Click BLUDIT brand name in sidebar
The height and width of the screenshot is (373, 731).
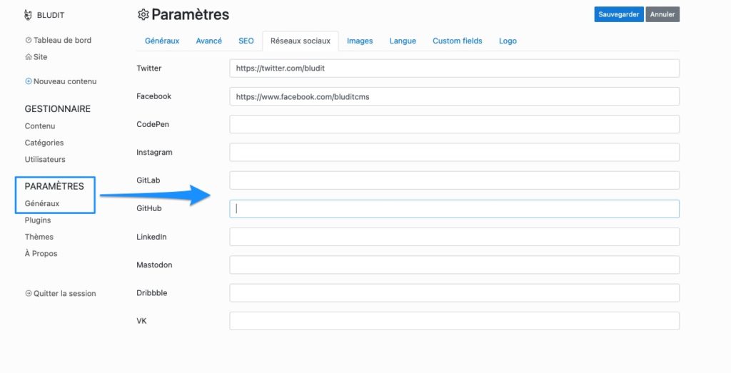[x=51, y=15]
